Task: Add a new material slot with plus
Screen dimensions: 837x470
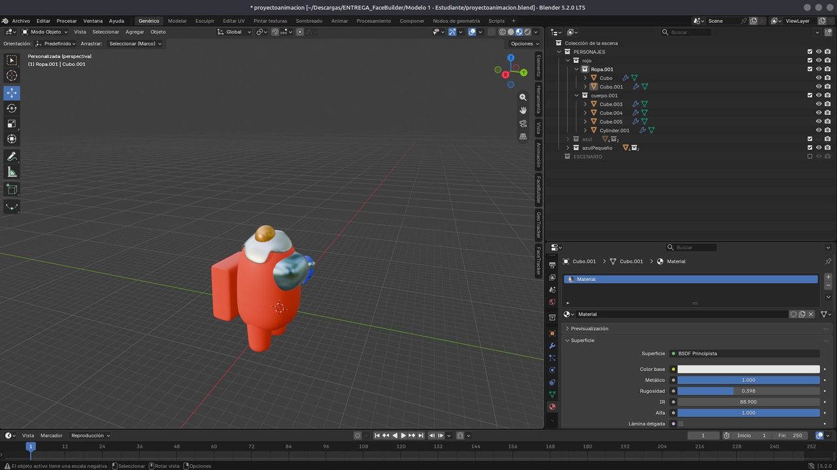Action: pos(828,277)
